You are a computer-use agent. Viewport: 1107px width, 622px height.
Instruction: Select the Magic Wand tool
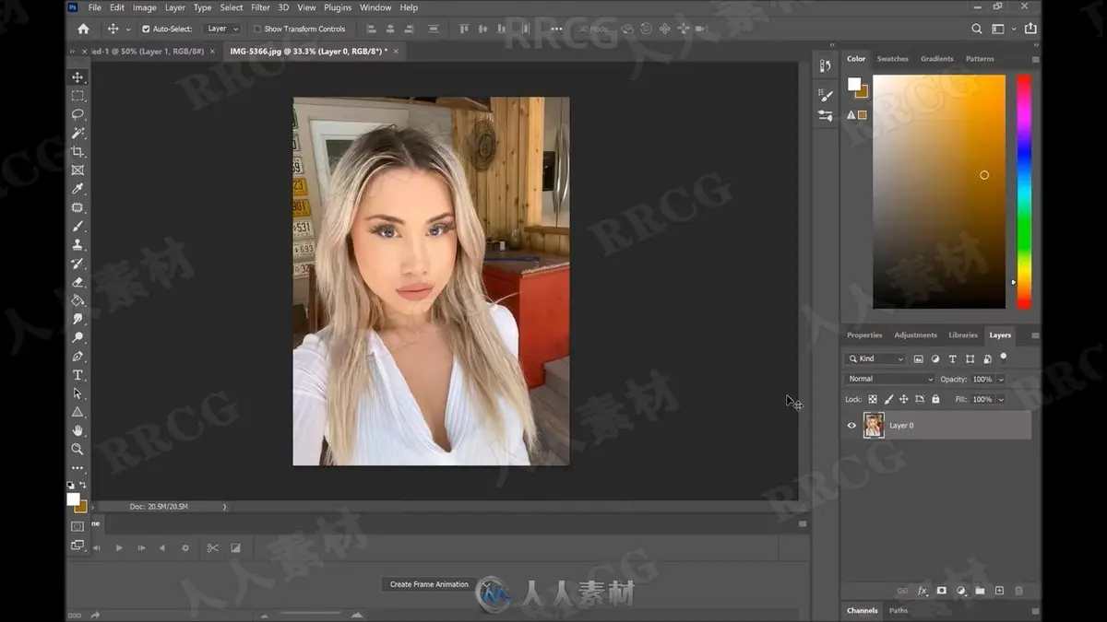(77, 133)
